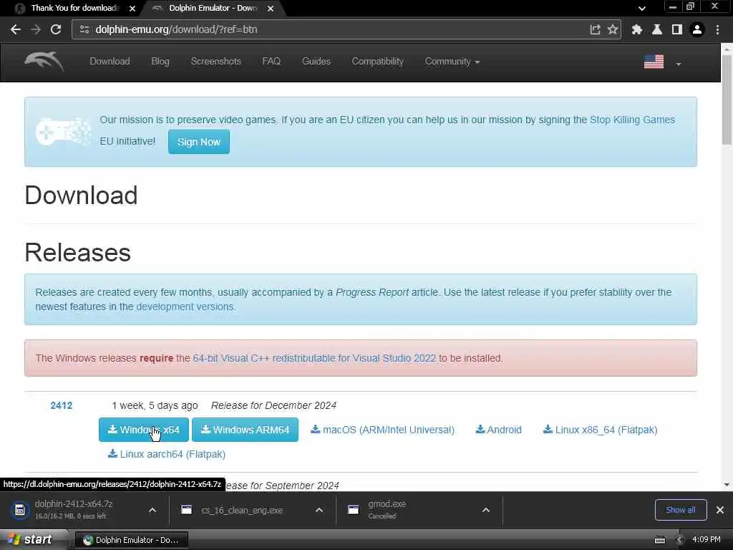
Task: Follow the Stop Killing Games link
Action: [632, 120]
